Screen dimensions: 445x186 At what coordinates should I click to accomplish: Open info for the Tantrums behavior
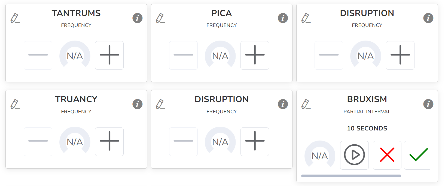click(x=137, y=18)
